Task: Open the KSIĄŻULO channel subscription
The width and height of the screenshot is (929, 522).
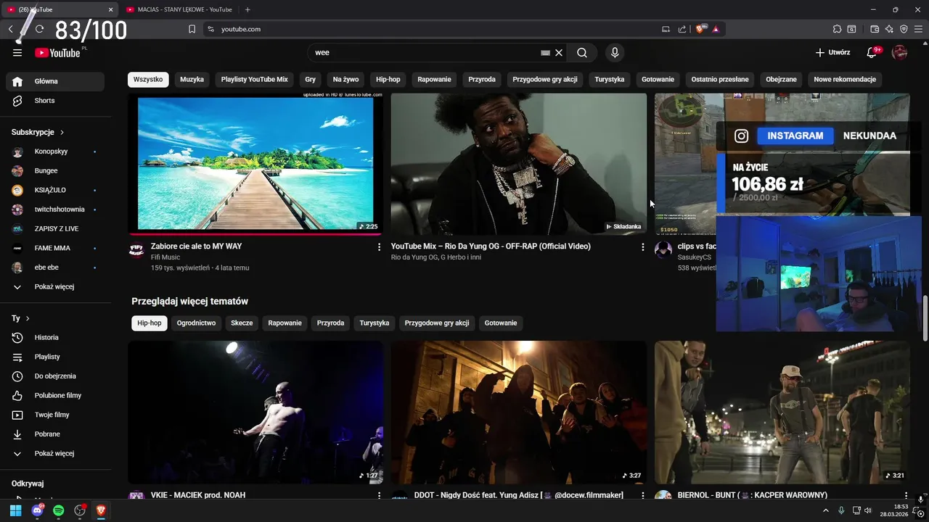Action: [55, 190]
